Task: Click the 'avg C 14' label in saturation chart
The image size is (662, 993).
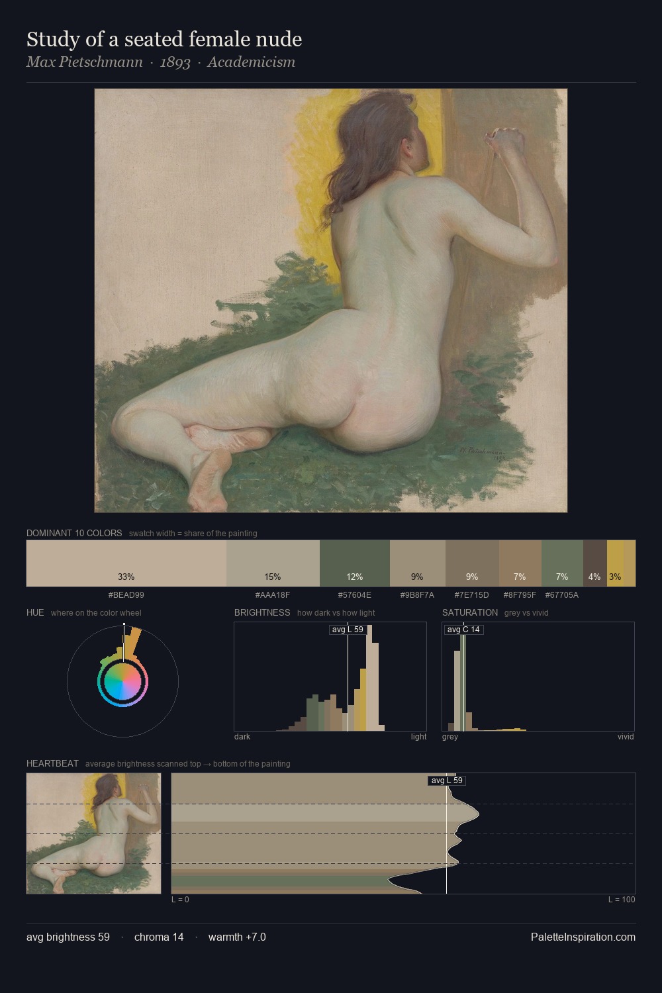Action: pyautogui.click(x=463, y=629)
